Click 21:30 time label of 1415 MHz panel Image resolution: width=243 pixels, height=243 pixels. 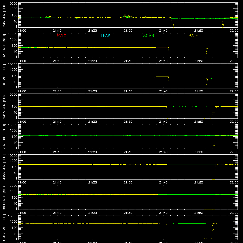tap(128, 122)
